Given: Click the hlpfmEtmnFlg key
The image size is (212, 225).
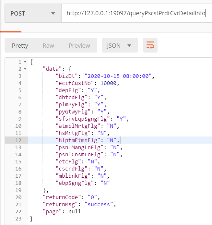Looking at the screenshot, I should click(x=77, y=140).
